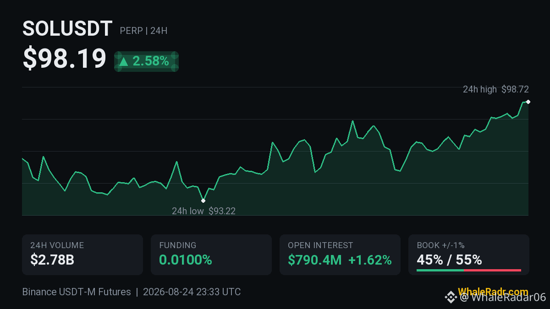This screenshot has width=550, height=309.
Task: Click the PERP | 24H label
Action: pos(143,31)
